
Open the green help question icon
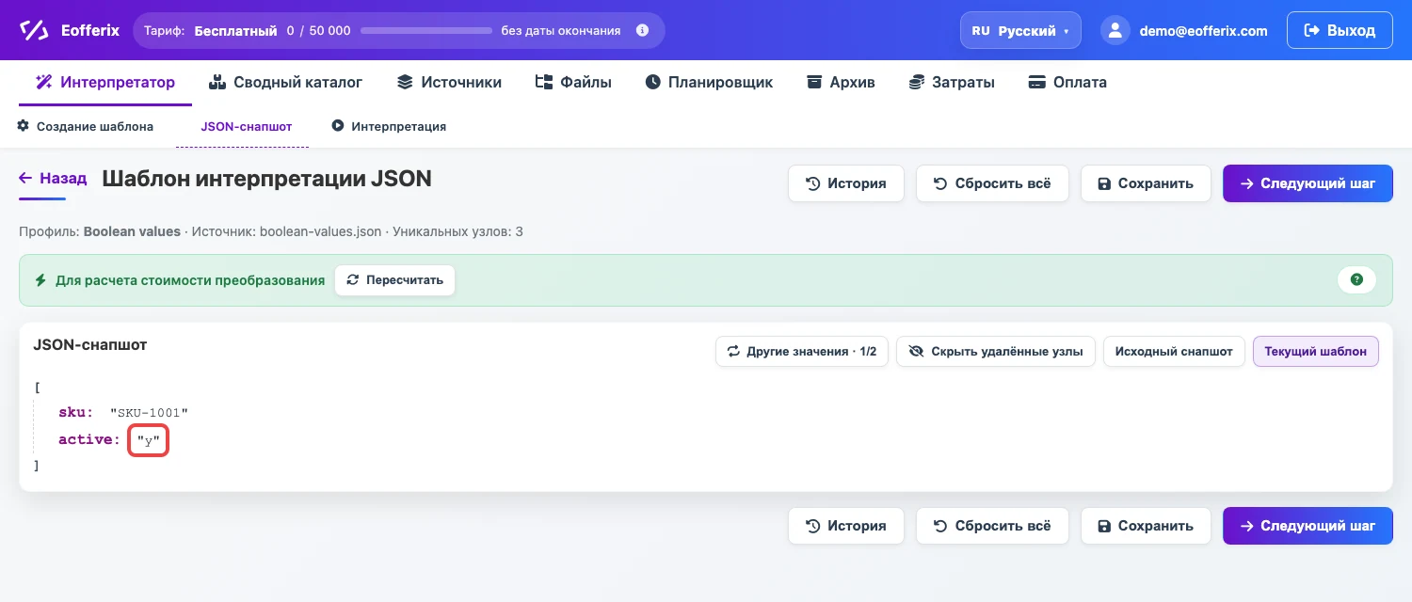tap(1356, 279)
